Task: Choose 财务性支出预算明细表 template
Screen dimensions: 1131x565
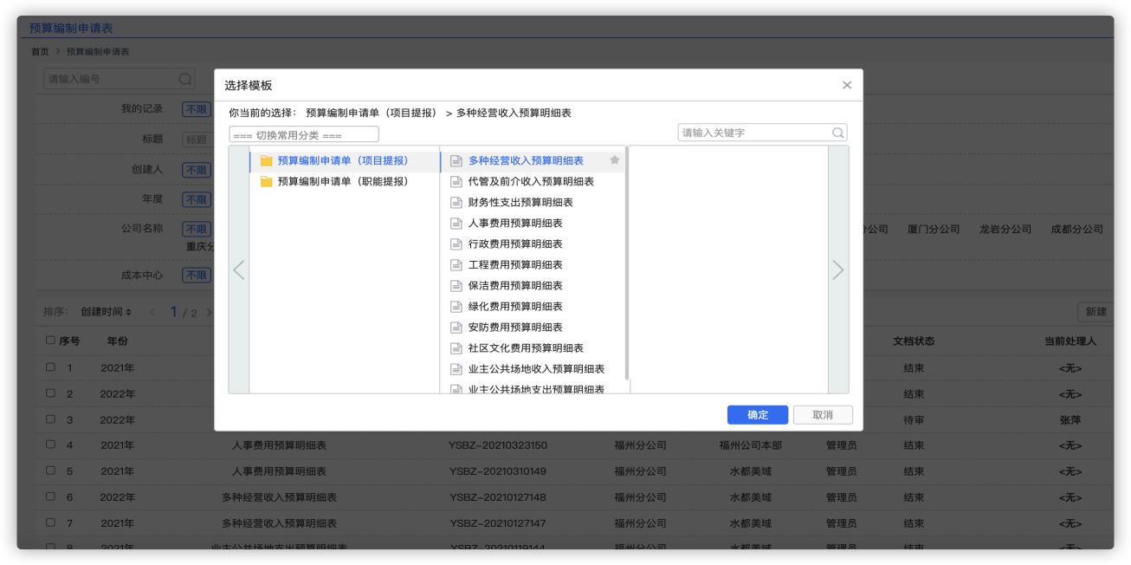Action: [520, 203]
